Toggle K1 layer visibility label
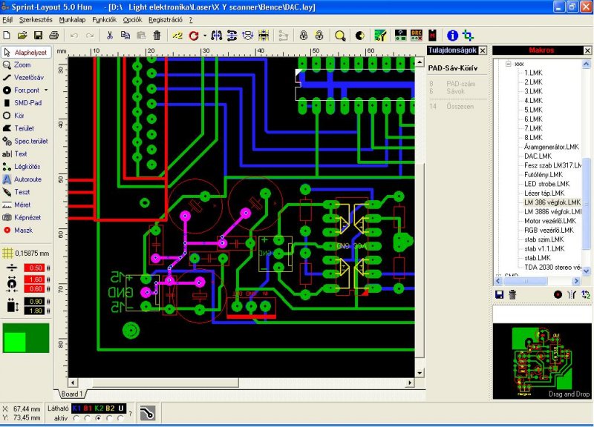This screenshot has height=427, width=594. point(77,408)
